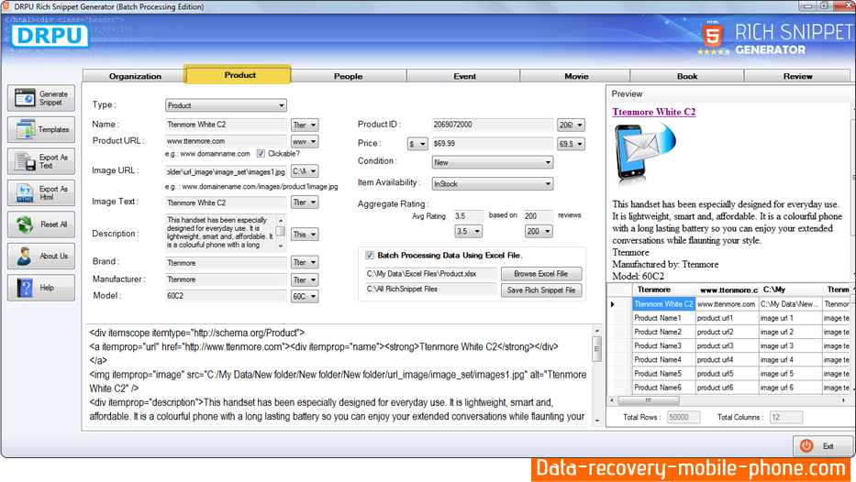This screenshot has height=482, width=856.
Task: Open the Avg Rating 3.5 dropdown
Action: (x=469, y=232)
